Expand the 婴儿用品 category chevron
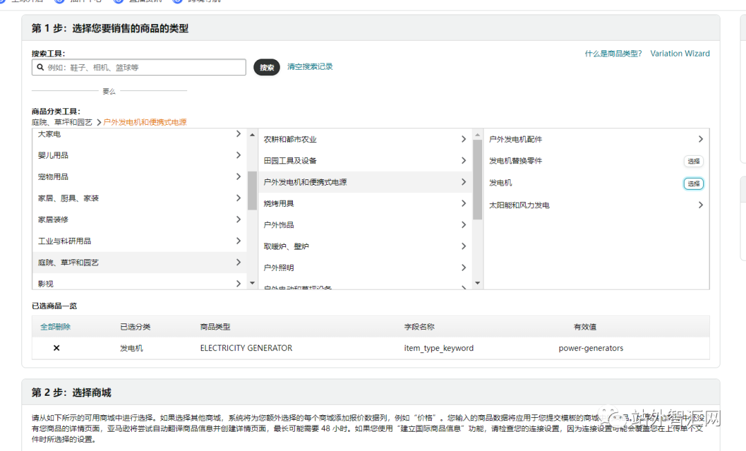 (x=238, y=155)
